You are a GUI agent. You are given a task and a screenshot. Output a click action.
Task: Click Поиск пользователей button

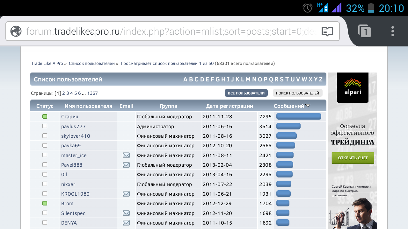coord(298,93)
